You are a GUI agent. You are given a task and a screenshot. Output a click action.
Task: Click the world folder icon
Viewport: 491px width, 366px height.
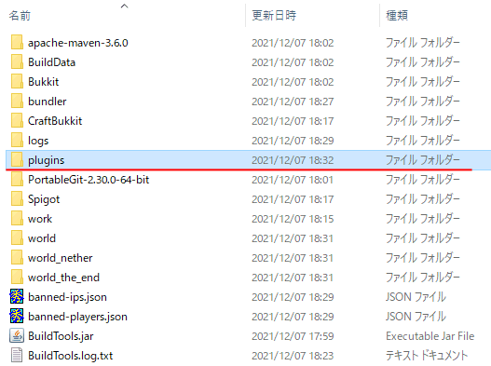click(17, 238)
